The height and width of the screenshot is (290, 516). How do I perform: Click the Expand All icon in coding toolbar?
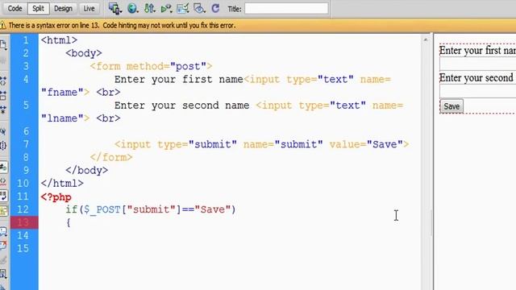pyautogui.click(x=3, y=110)
